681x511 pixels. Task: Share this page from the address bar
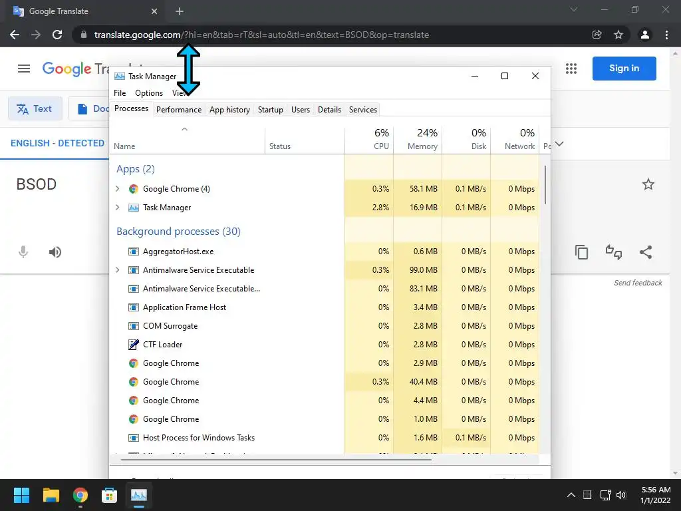(597, 35)
